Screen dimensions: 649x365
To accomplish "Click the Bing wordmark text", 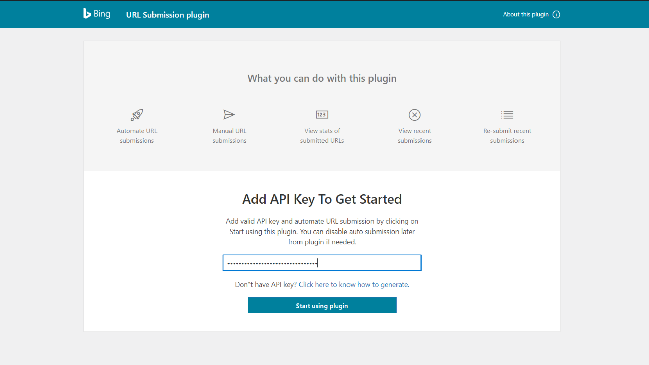I will [102, 14].
